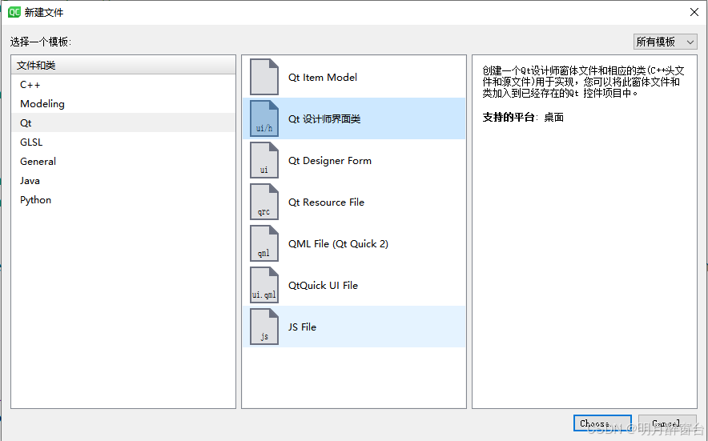Click the Qt Creator logo in title bar
708x441 pixels.
[14, 12]
